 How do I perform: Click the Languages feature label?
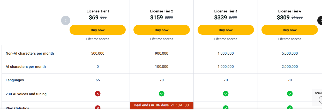tap(15, 80)
